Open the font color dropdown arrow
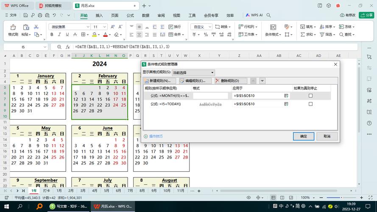The height and width of the screenshot is (212, 377). tap(110, 35)
